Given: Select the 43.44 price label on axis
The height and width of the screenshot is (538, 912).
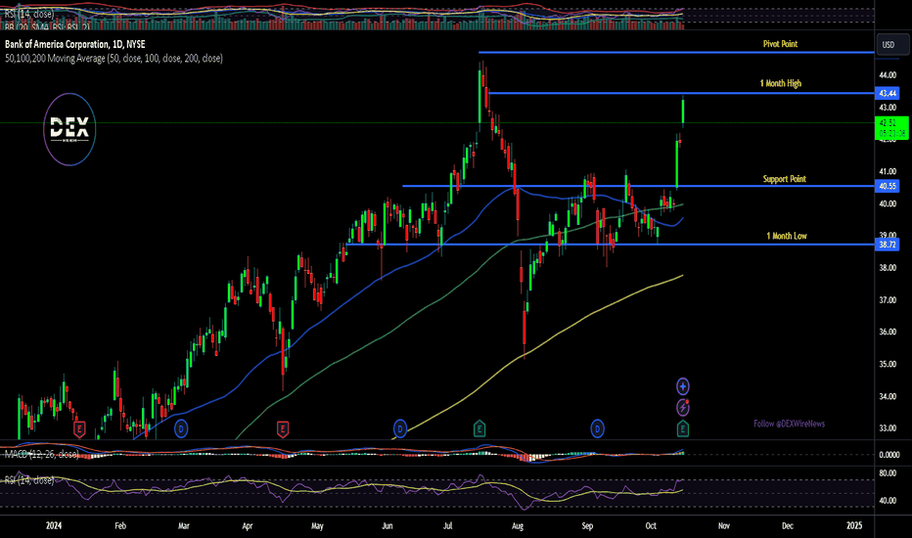Looking at the screenshot, I should pyautogui.click(x=888, y=93).
